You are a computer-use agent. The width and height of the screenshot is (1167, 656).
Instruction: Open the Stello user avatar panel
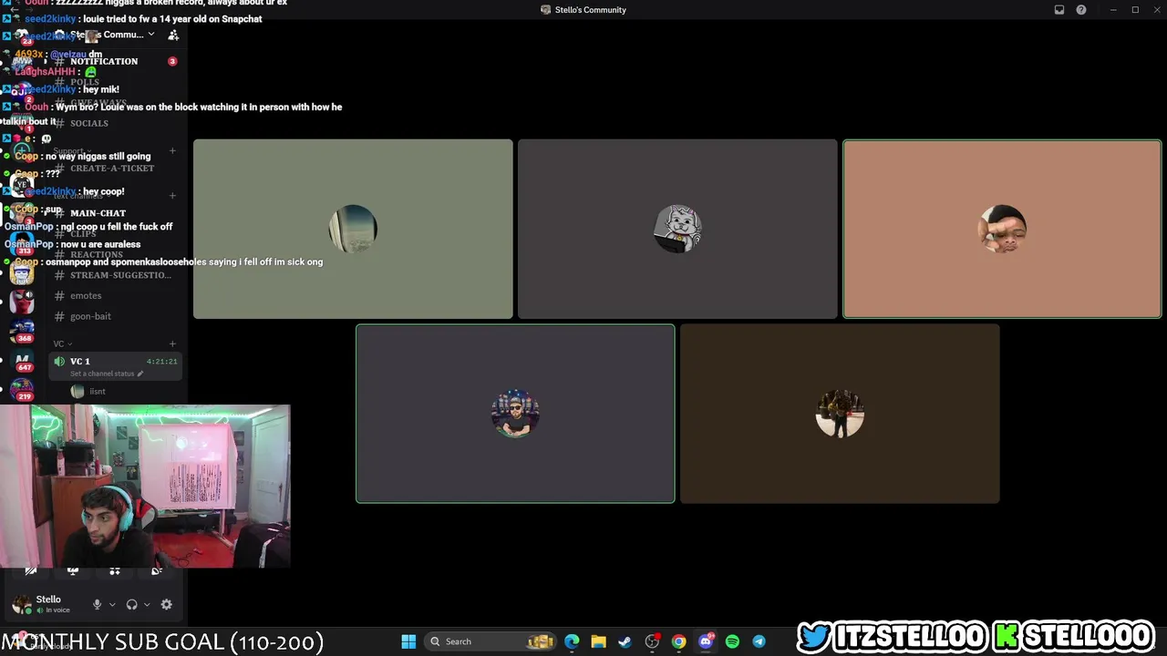tap(22, 604)
